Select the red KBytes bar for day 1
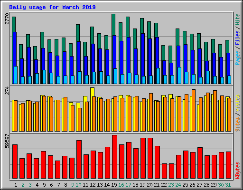 click(15, 161)
